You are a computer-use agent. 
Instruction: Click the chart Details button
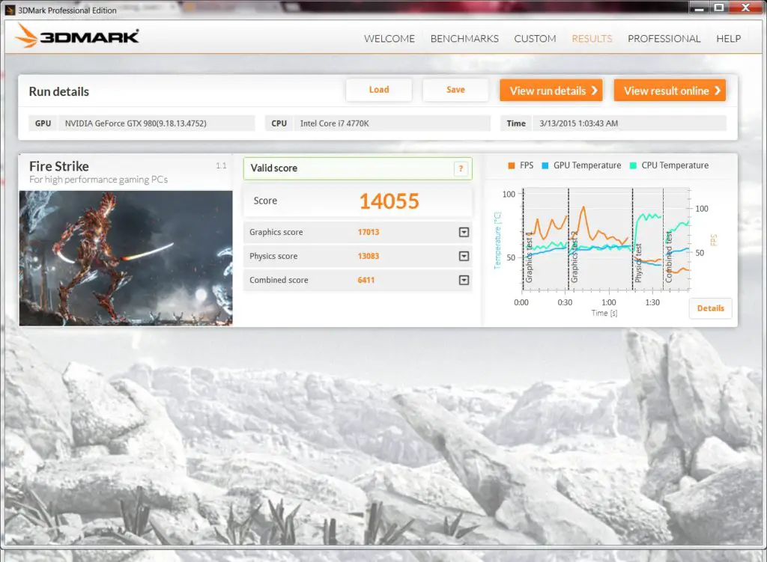coord(710,308)
